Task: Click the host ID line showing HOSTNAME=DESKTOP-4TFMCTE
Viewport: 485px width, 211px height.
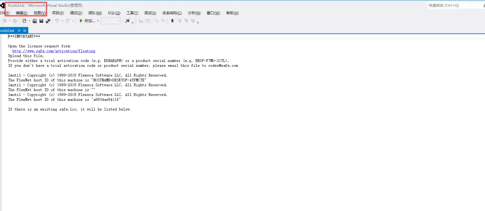Action: point(77,80)
